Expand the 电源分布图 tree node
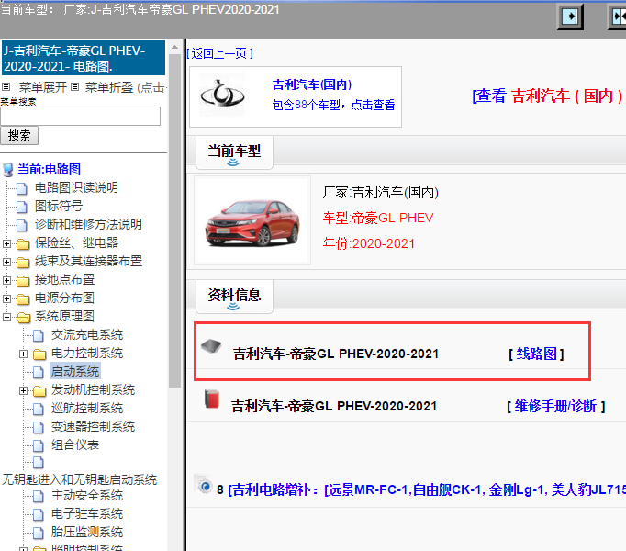Image resolution: width=626 pixels, height=551 pixels. tap(6, 298)
